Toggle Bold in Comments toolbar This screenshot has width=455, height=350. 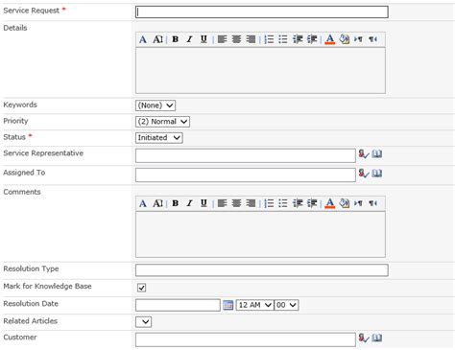(x=176, y=203)
